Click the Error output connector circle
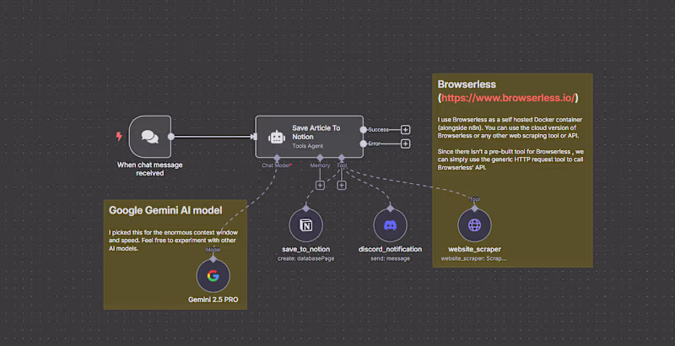The width and height of the screenshot is (675, 346). point(364,143)
